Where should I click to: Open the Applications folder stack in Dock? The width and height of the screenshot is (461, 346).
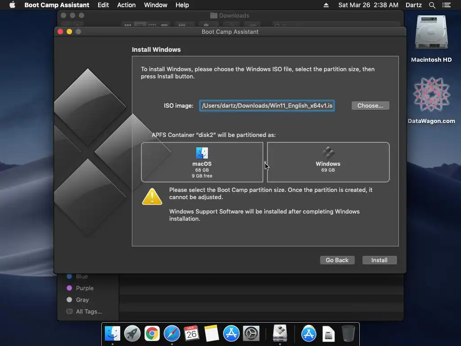pos(309,334)
